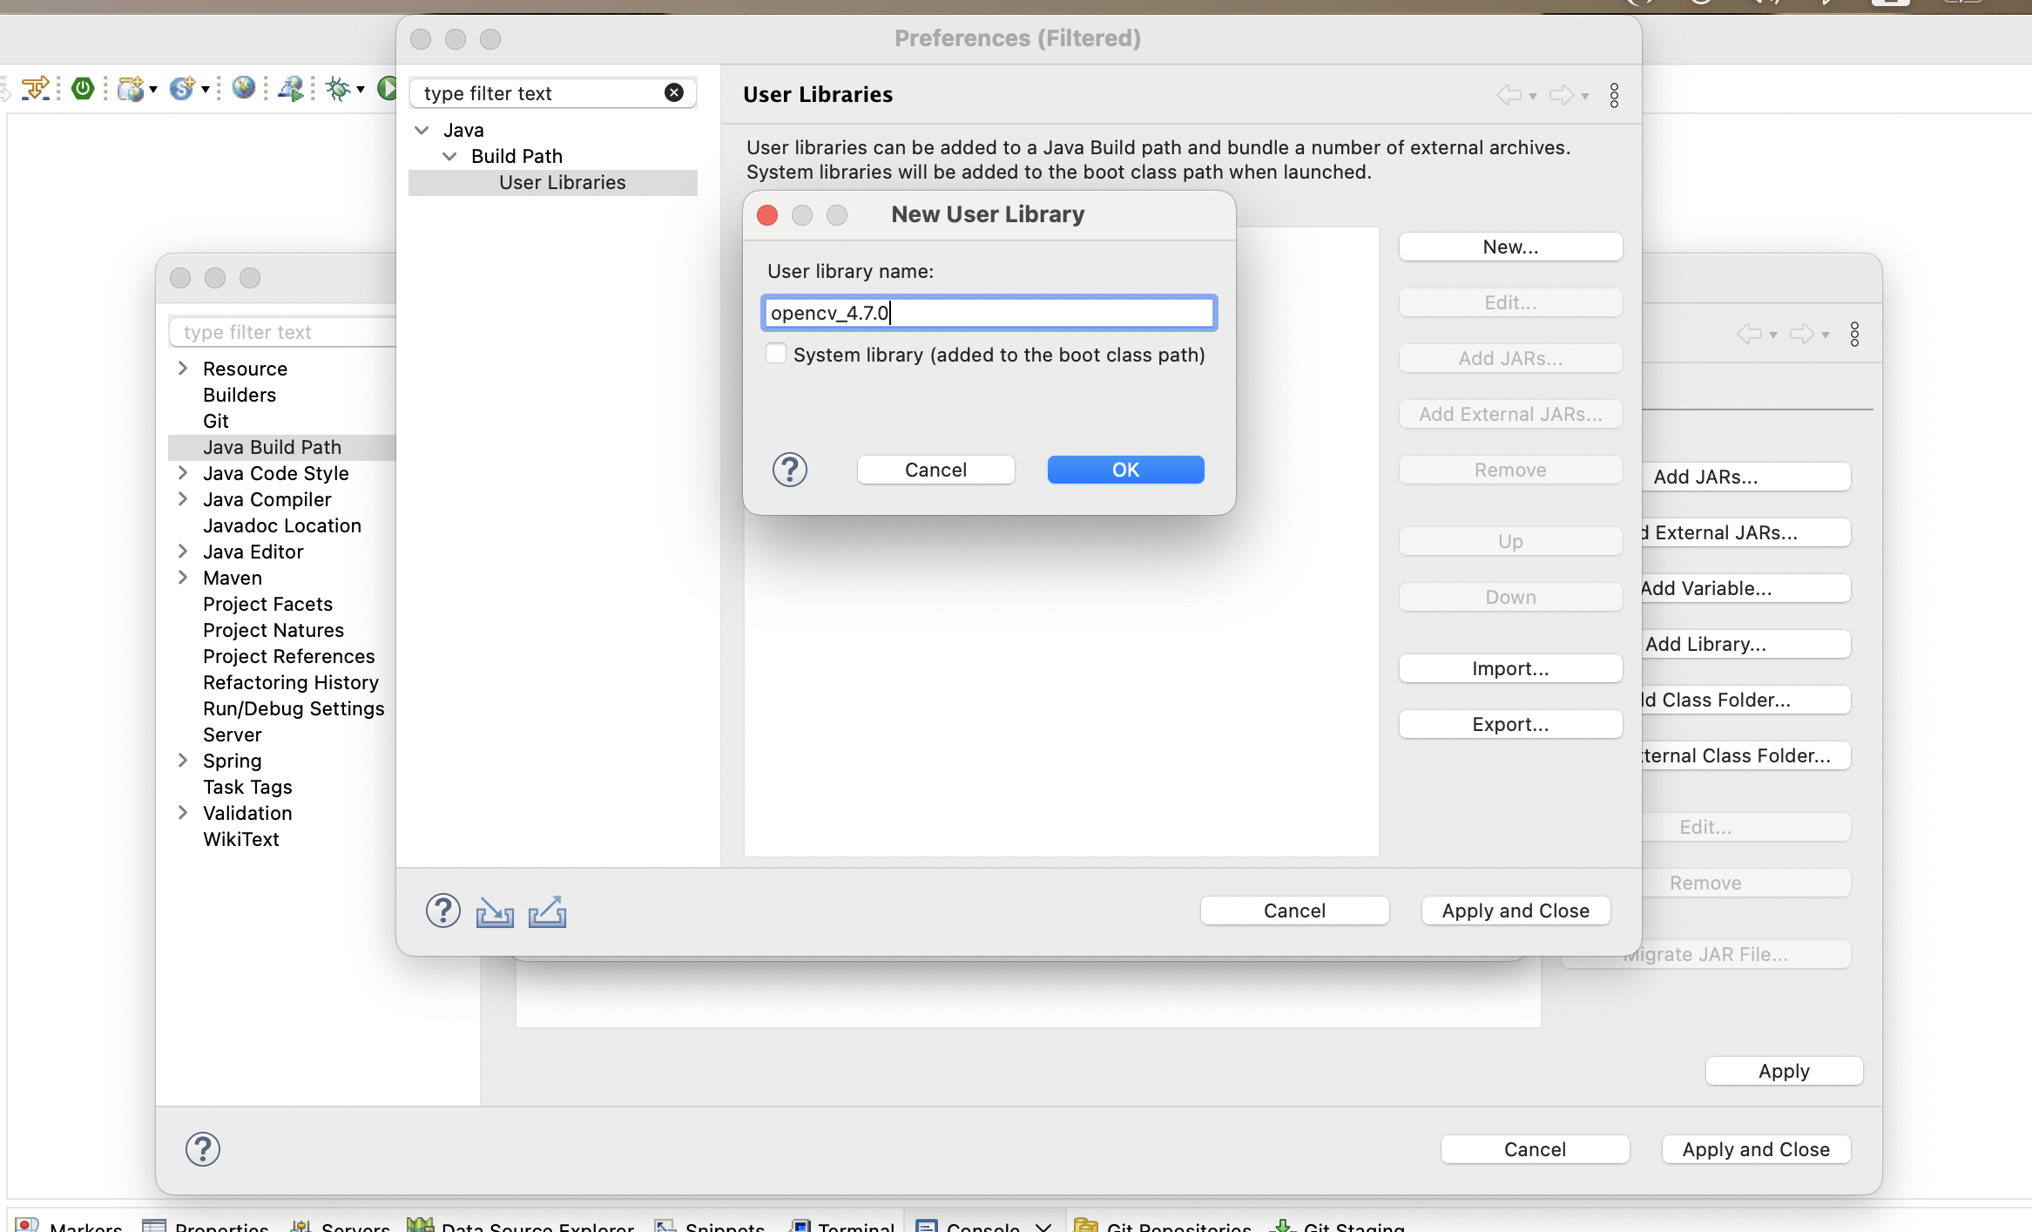The height and width of the screenshot is (1232, 2032).
Task: Click the New... button
Action: click(1510, 247)
